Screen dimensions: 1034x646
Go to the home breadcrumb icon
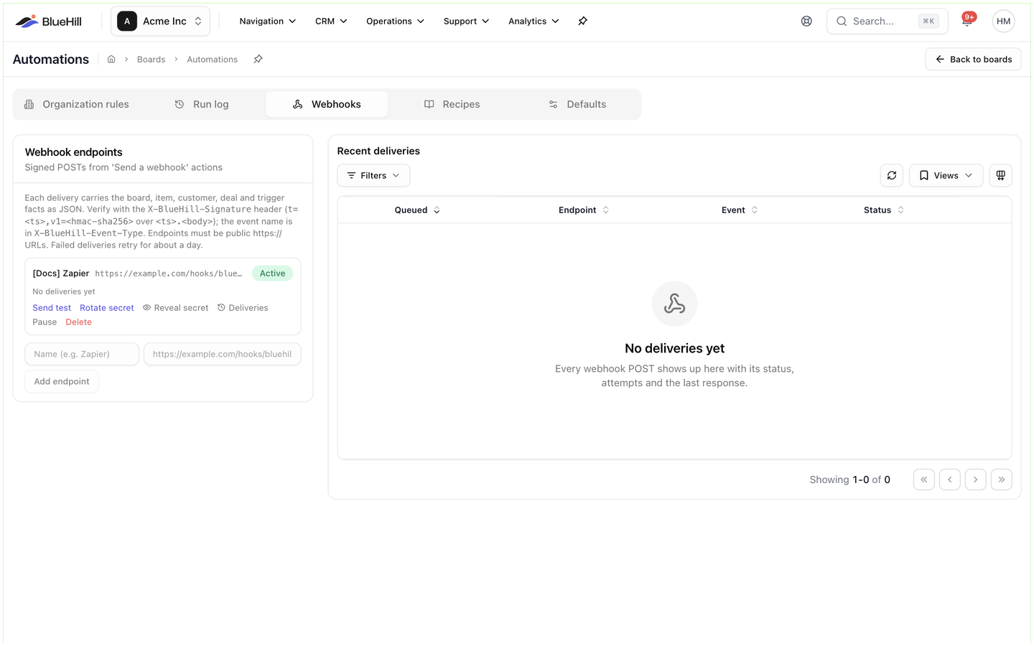(x=111, y=60)
